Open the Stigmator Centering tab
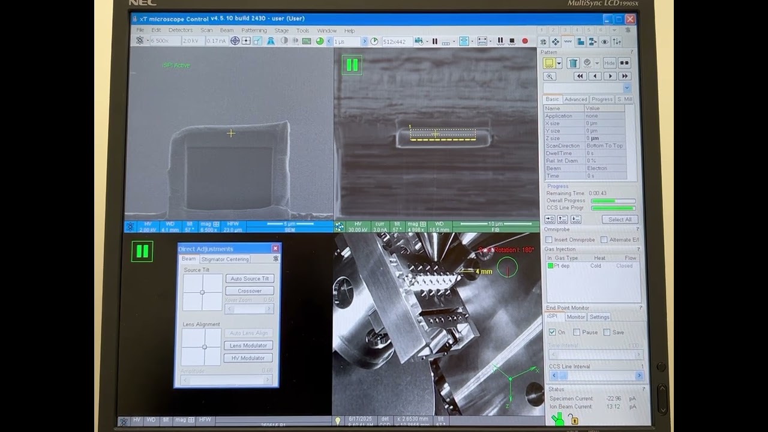The image size is (768, 432). point(225,259)
